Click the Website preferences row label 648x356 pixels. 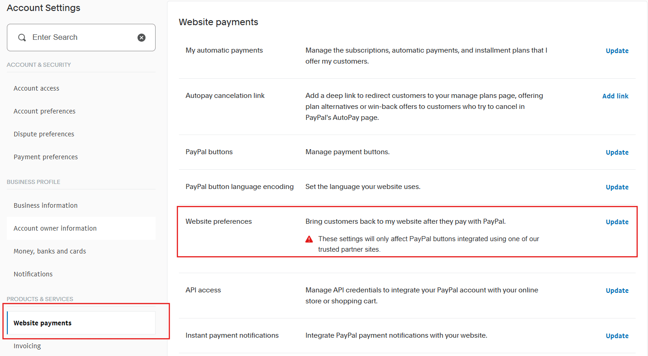[x=219, y=221]
